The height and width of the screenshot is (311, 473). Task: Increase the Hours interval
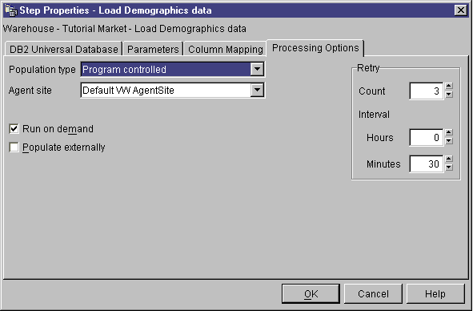coord(449,132)
